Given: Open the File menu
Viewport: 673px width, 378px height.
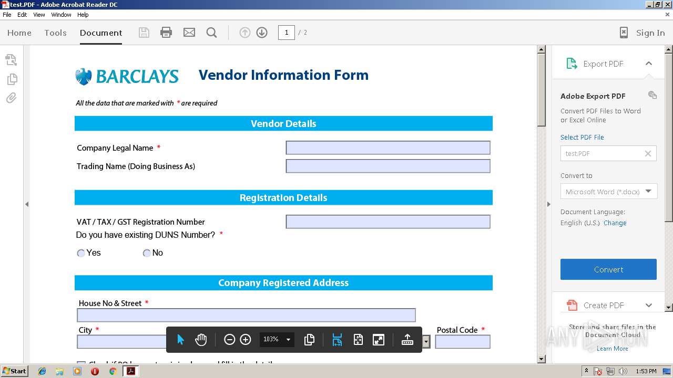Looking at the screenshot, I should [7, 15].
